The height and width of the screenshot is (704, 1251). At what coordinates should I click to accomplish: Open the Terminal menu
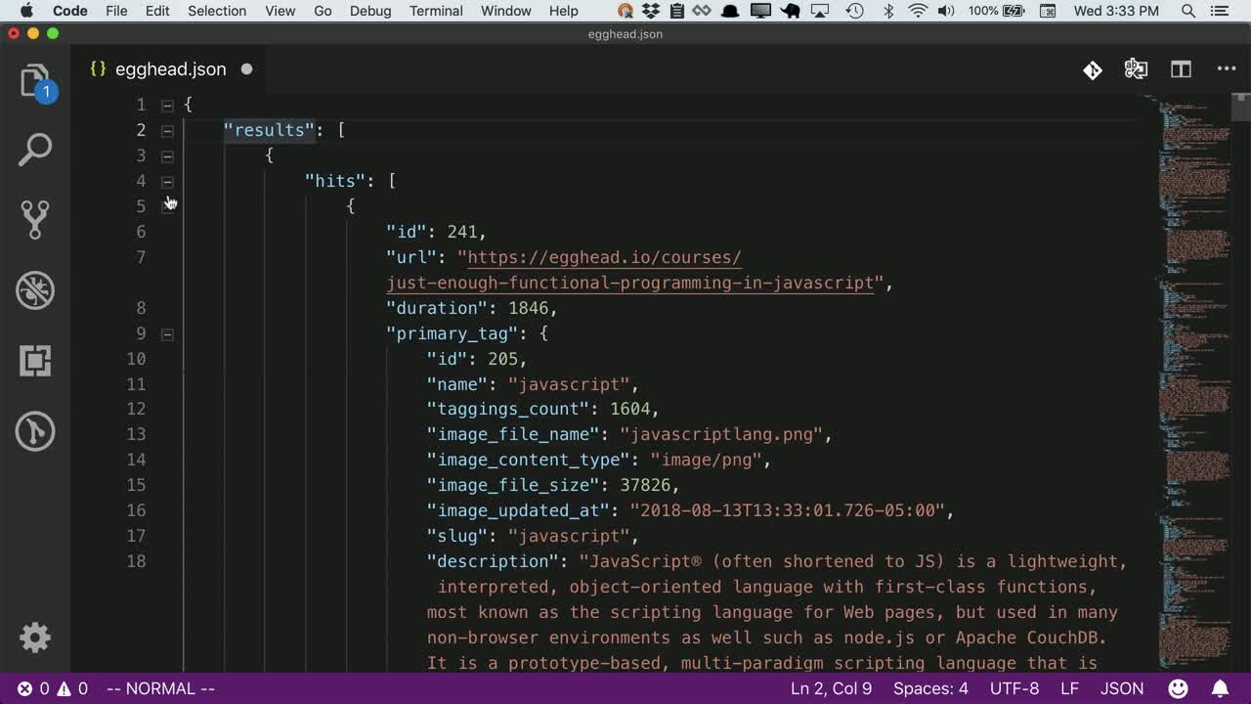tap(436, 11)
